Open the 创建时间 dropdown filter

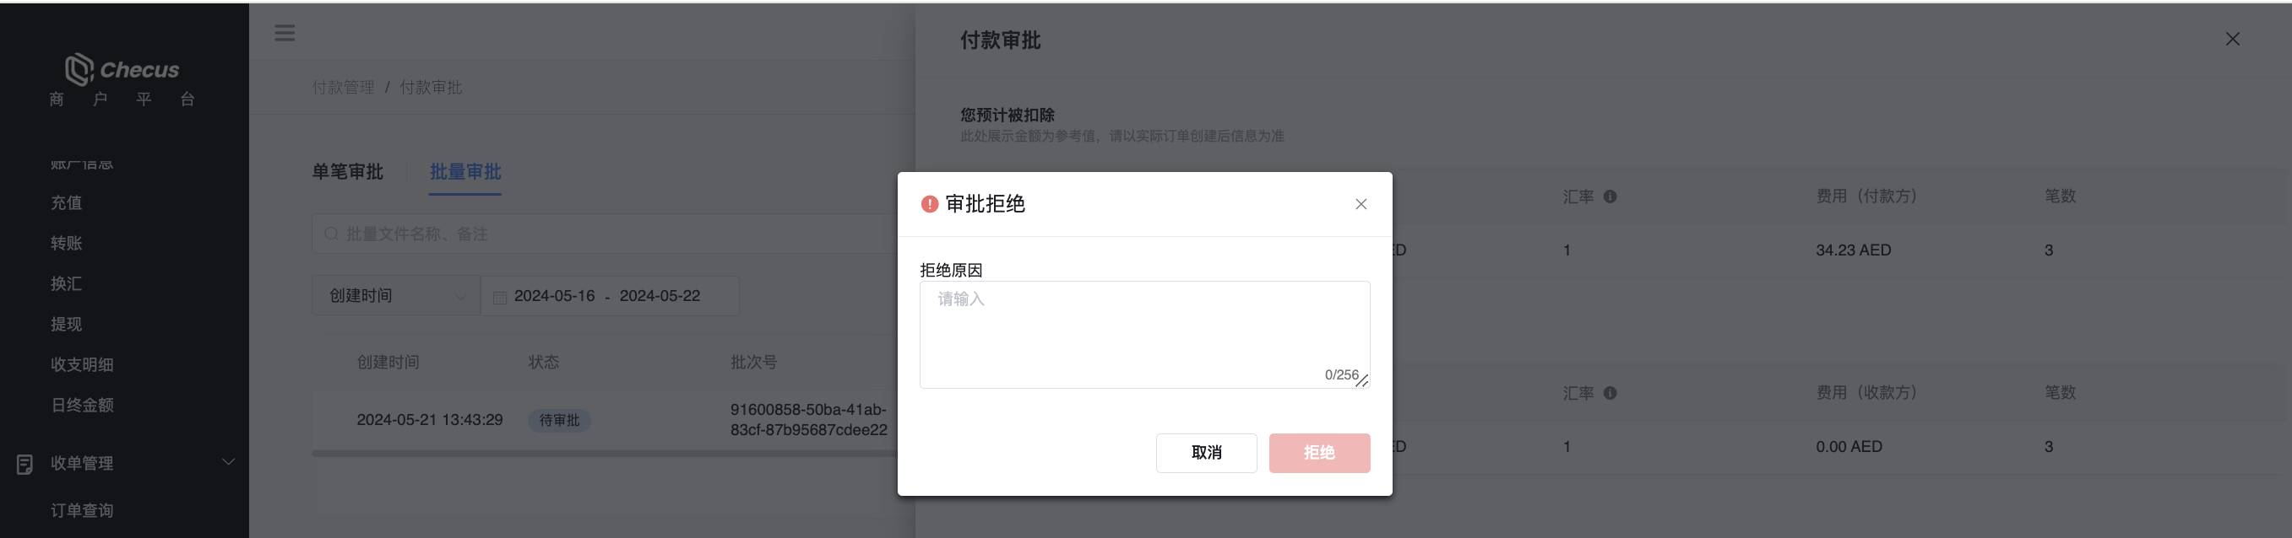tap(396, 296)
